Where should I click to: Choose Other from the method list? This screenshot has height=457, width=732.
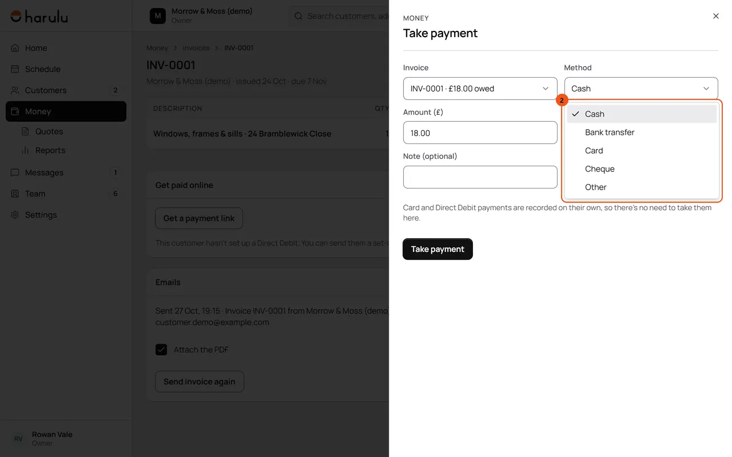[642, 187]
